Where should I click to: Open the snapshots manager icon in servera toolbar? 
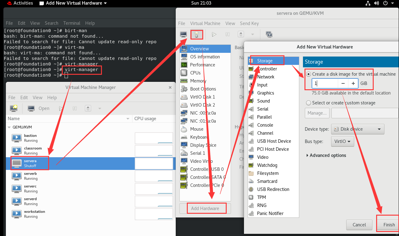[269, 34]
